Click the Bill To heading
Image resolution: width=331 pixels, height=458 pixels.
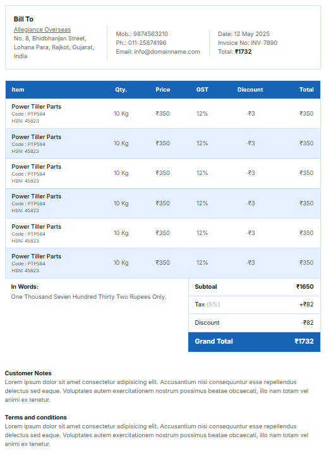tap(23, 20)
